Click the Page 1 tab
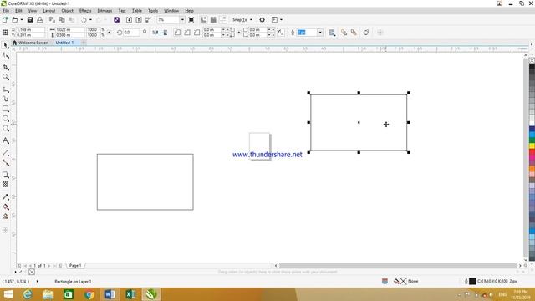Viewport: 535px width, 301px height. [x=75, y=266]
